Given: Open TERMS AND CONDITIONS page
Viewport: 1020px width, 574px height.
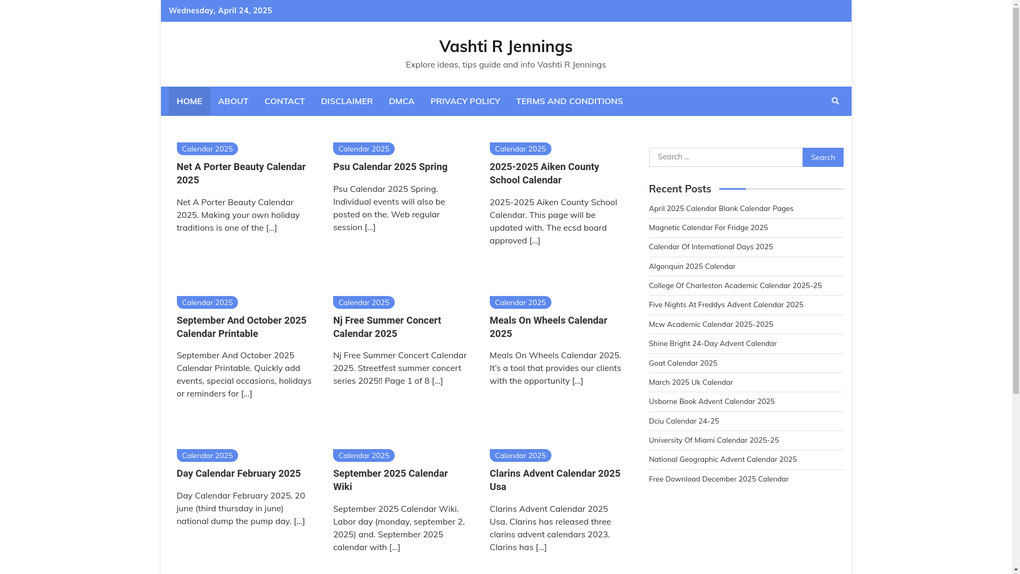Looking at the screenshot, I should click(569, 101).
